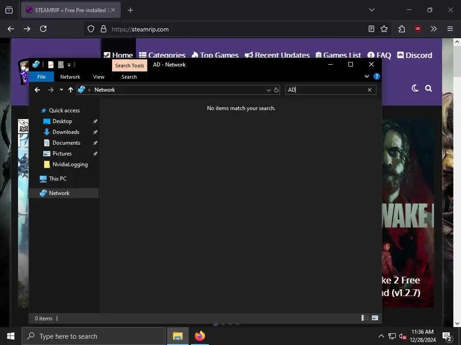Open Firefox extensions menu
The width and height of the screenshot is (461, 345).
pyautogui.click(x=402, y=29)
